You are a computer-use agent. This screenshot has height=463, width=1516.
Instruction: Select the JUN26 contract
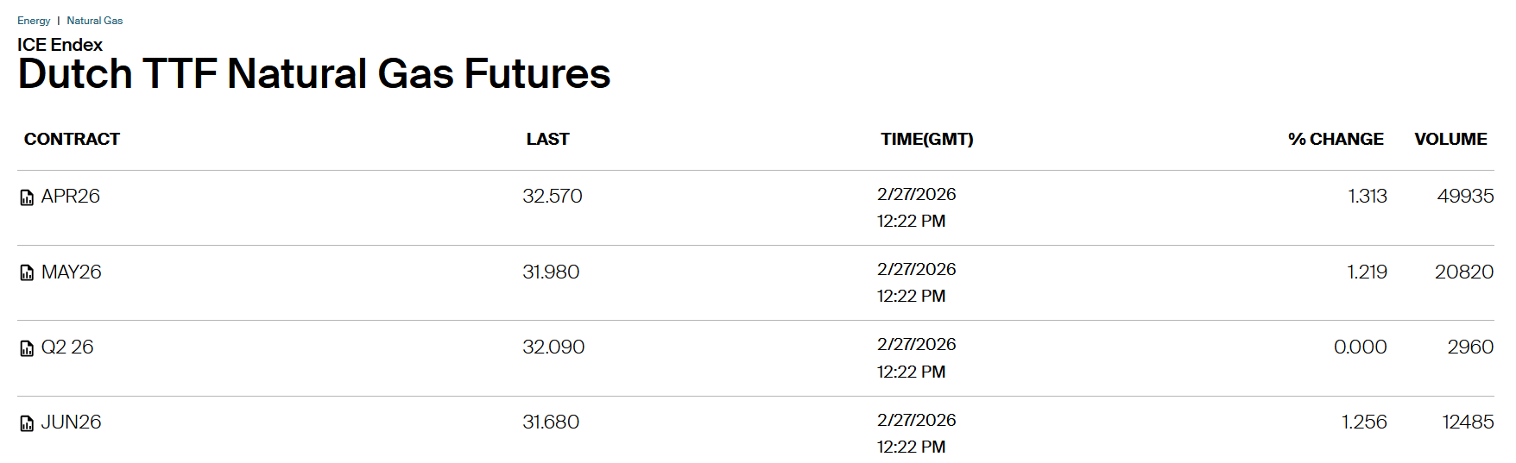(72, 422)
